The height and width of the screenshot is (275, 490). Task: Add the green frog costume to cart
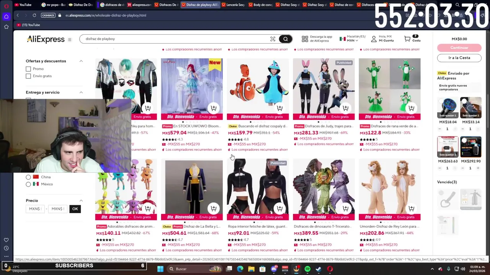411,108
